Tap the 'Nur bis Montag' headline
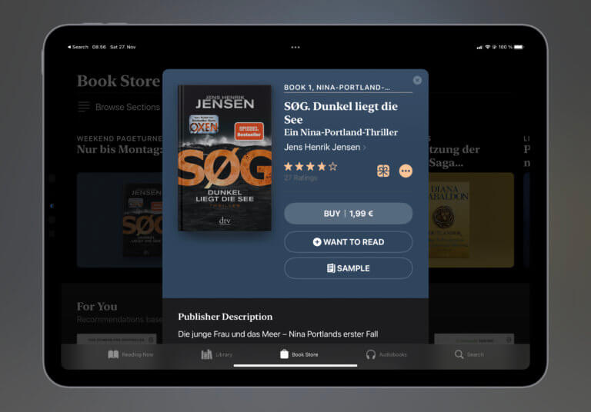 [x=119, y=150]
